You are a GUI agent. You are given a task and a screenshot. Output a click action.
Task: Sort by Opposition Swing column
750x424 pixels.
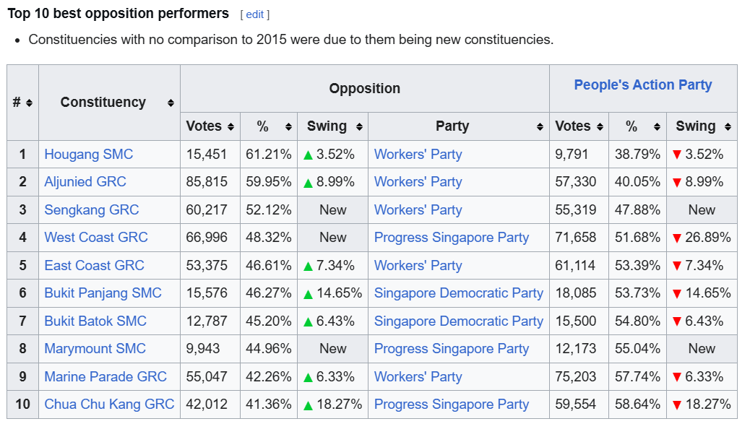coord(359,126)
